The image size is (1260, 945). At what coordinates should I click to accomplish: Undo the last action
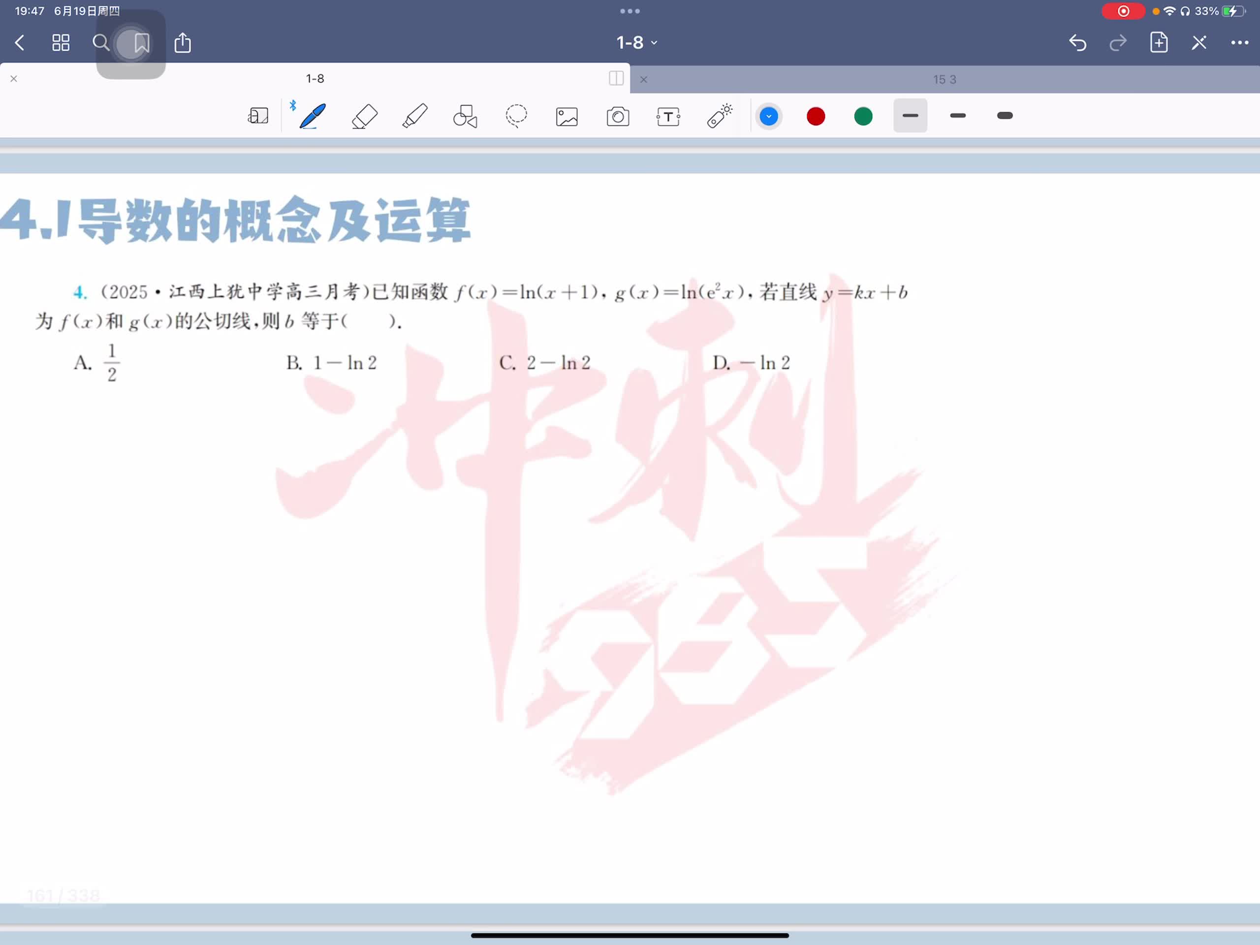tap(1077, 43)
